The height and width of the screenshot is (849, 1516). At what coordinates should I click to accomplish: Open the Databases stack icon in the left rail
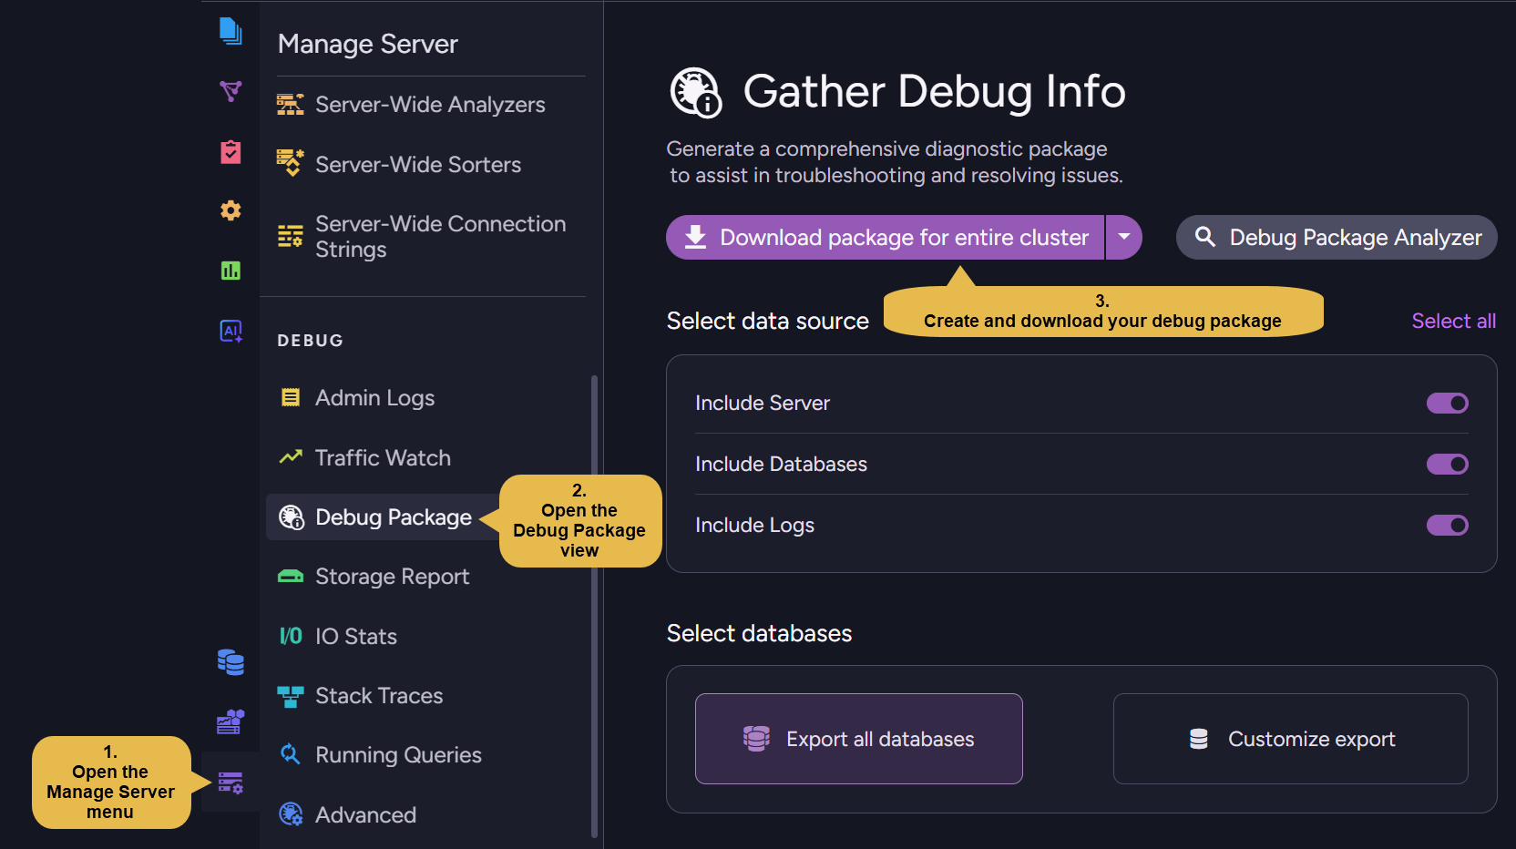230,662
